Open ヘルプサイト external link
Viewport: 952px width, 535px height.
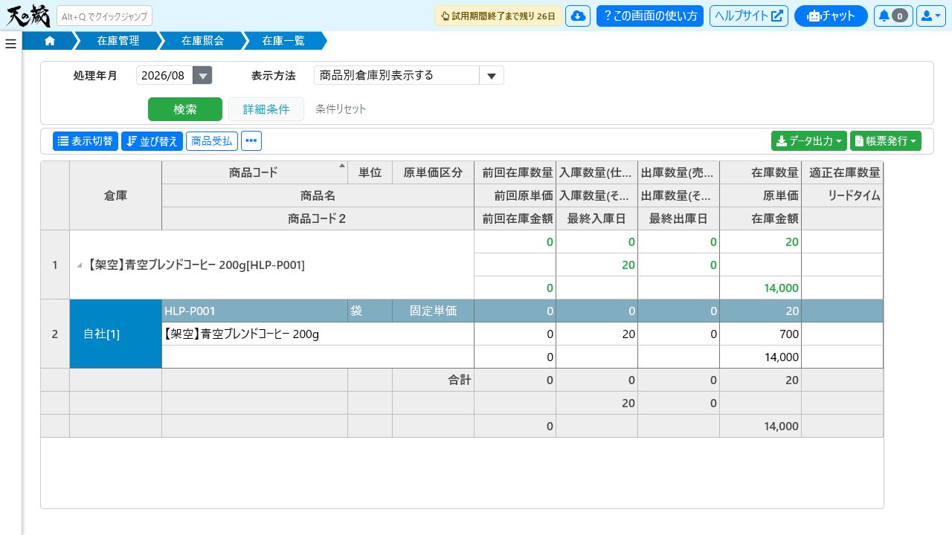[x=749, y=16]
